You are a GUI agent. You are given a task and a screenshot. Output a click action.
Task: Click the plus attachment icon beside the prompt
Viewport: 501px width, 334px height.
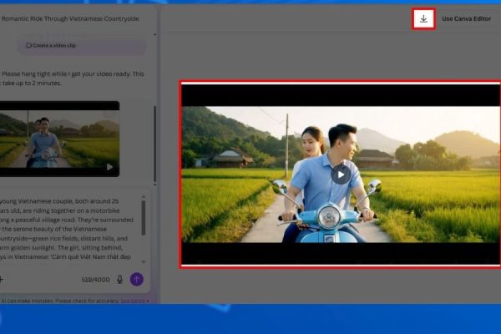tap(3, 280)
